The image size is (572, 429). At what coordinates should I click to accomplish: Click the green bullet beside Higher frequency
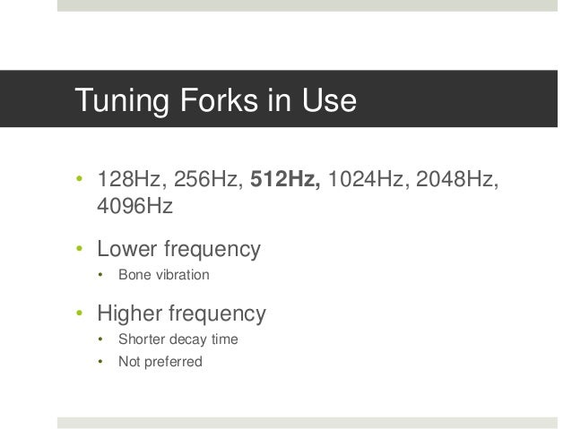click(x=80, y=313)
